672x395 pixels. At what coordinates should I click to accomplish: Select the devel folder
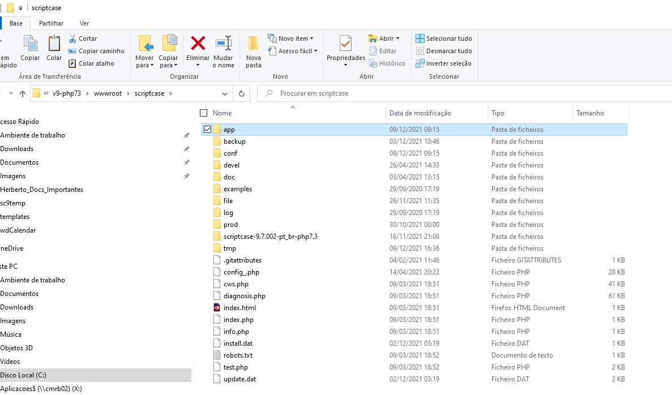tap(232, 165)
